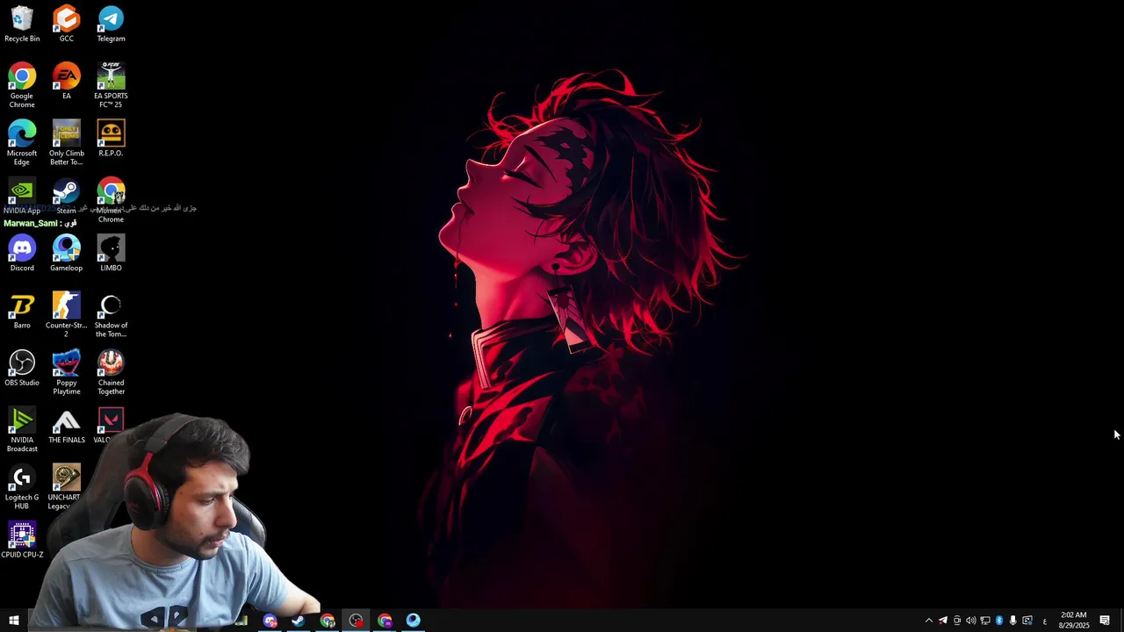
Task: Open Microsoft Edge desktop icon
Action: [x=22, y=142]
